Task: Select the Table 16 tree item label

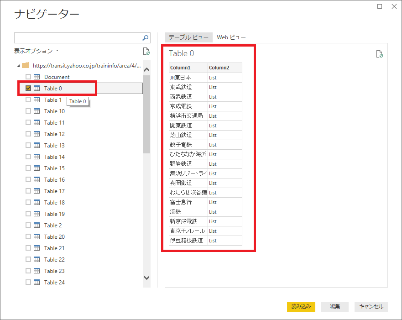Action: tap(54, 179)
